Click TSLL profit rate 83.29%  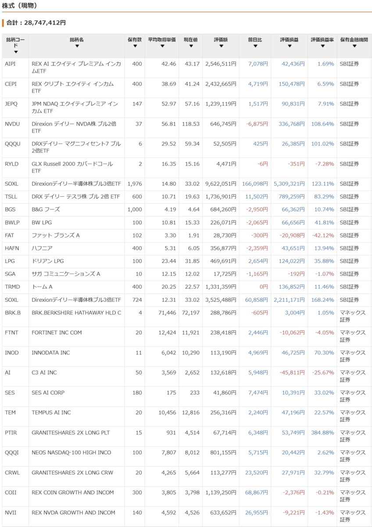tap(325, 197)
